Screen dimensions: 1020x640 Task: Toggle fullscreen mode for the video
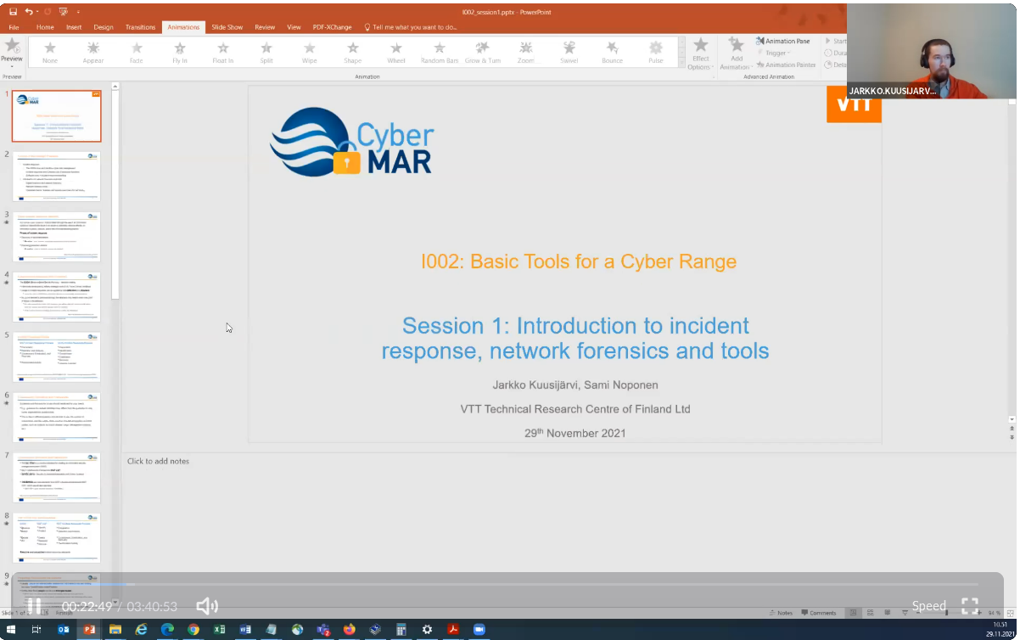tap(970, 606)
